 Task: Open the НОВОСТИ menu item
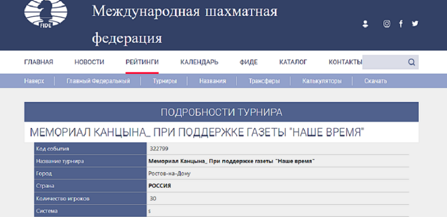pos(89,62)
